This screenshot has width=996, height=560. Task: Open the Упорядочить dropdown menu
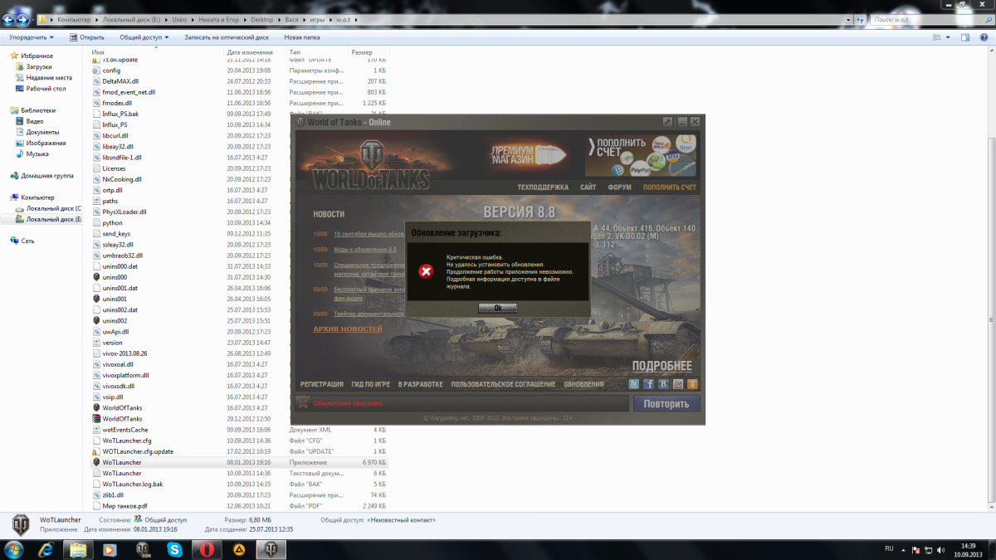pos(32,37)
